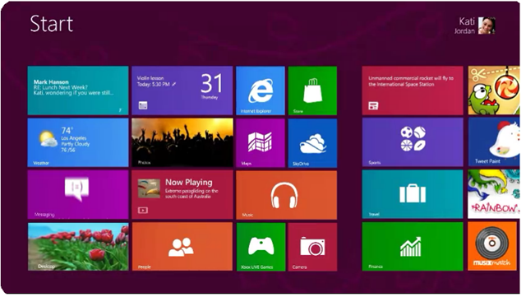526x297 pixels.
Task: Click the '74°' temperature reading
Action: 67,130
